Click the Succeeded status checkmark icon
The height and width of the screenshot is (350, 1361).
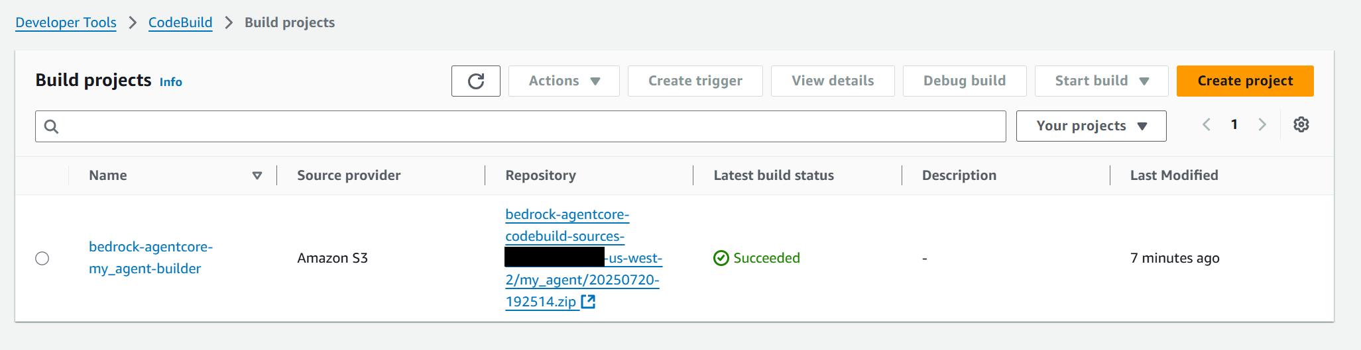tap(721, 258)
